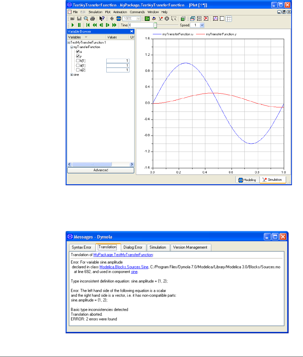Open the Version Management tab
Viewport: 303px width, 357px height.
[190, 247]
